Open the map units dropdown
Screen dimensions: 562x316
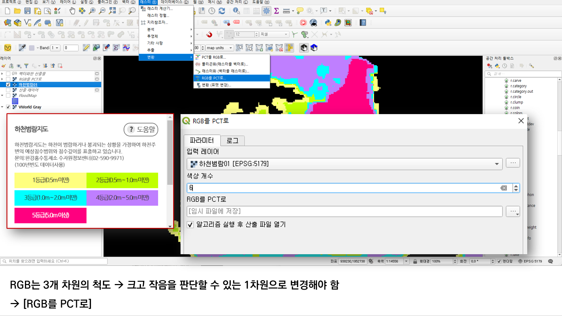[x=220, y=48]
